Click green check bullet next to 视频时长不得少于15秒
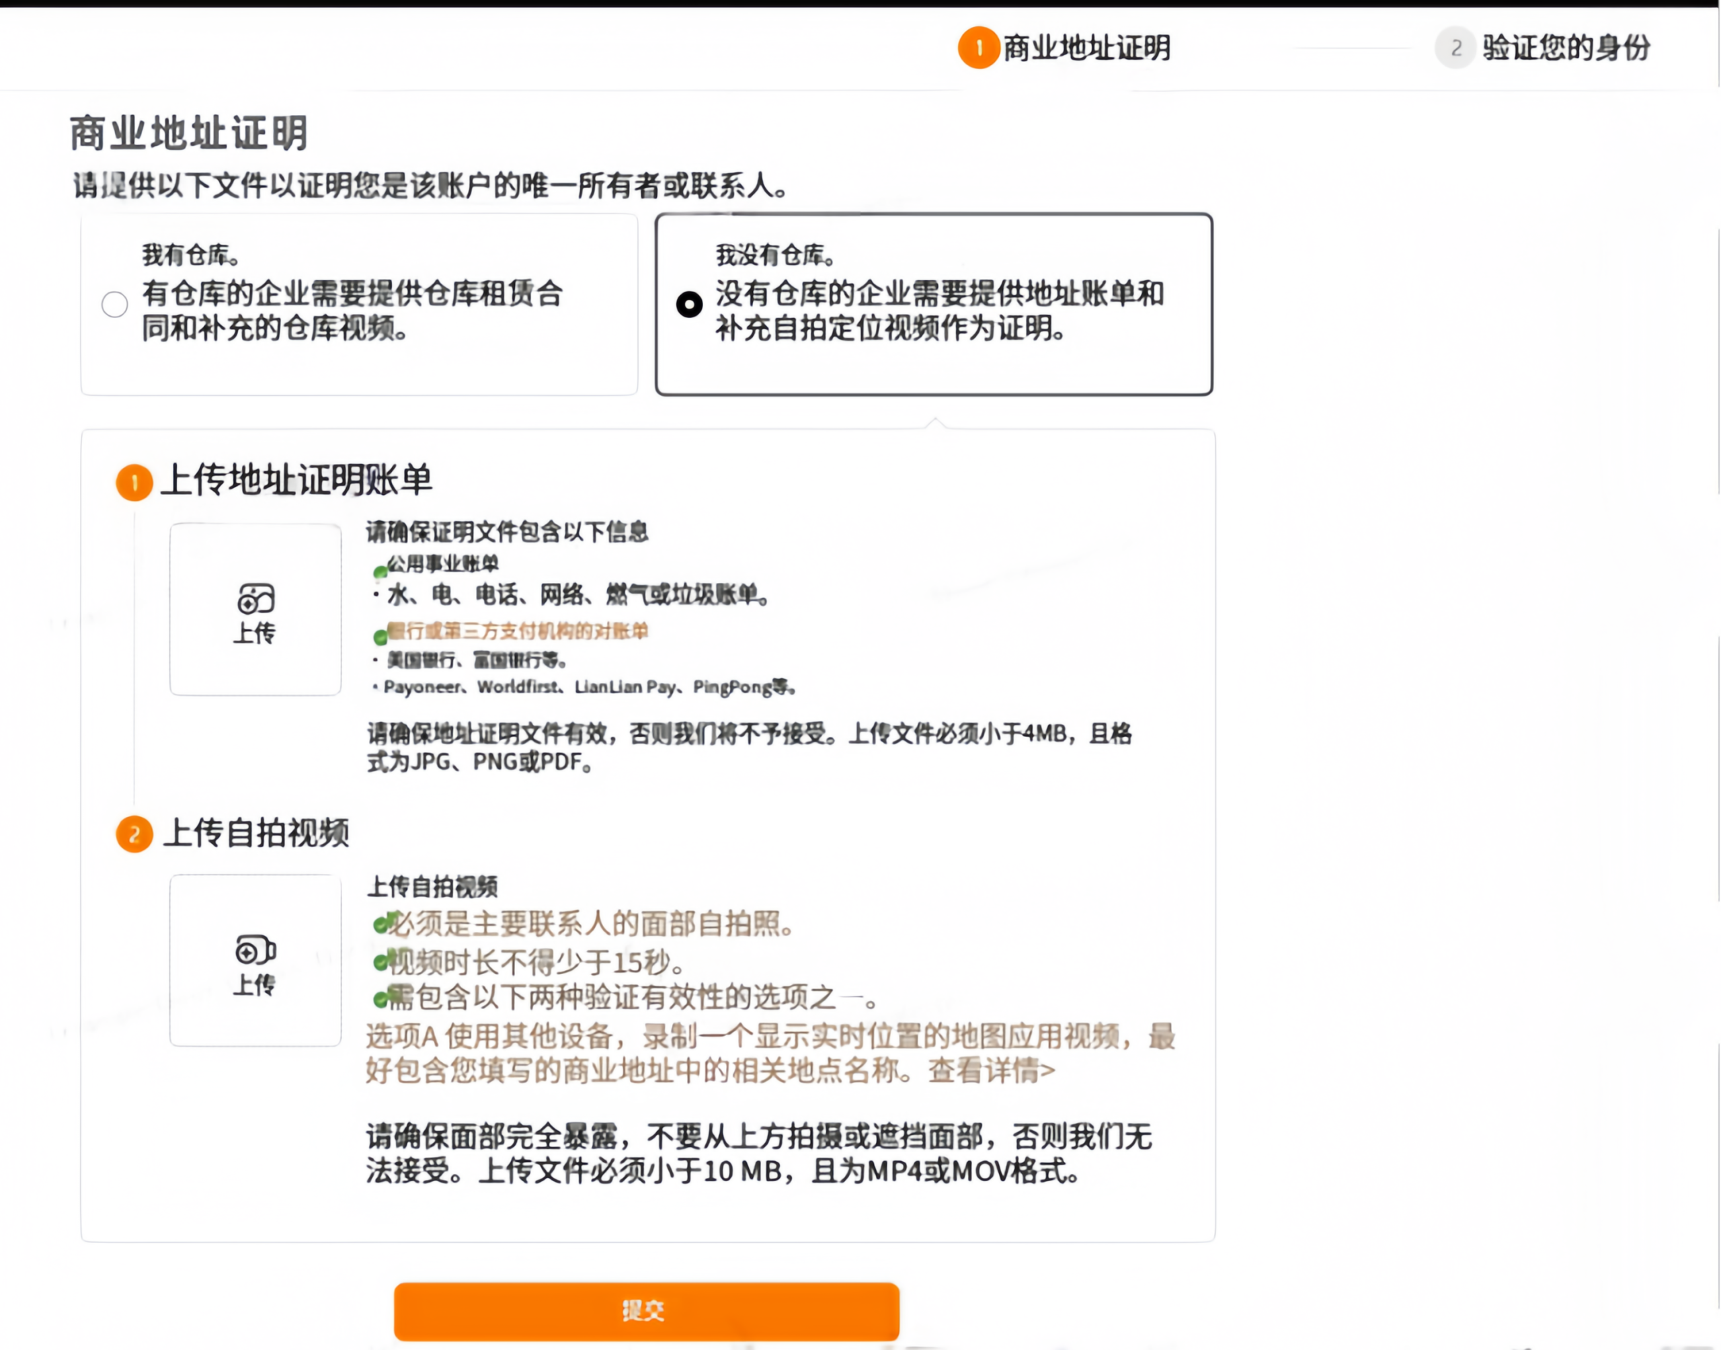This screenshot has height=1350, width=1721. point(381,962)
